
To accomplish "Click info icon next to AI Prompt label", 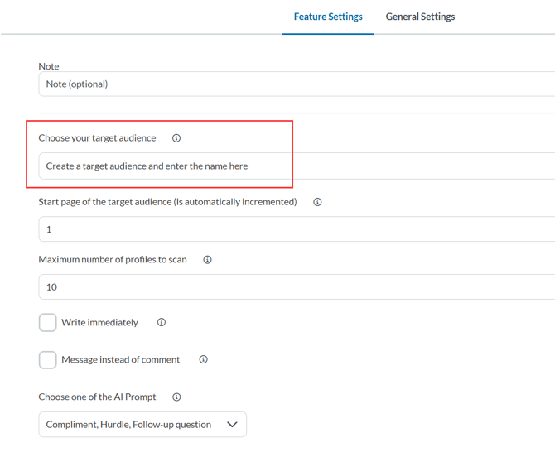I will pos(176,397).
